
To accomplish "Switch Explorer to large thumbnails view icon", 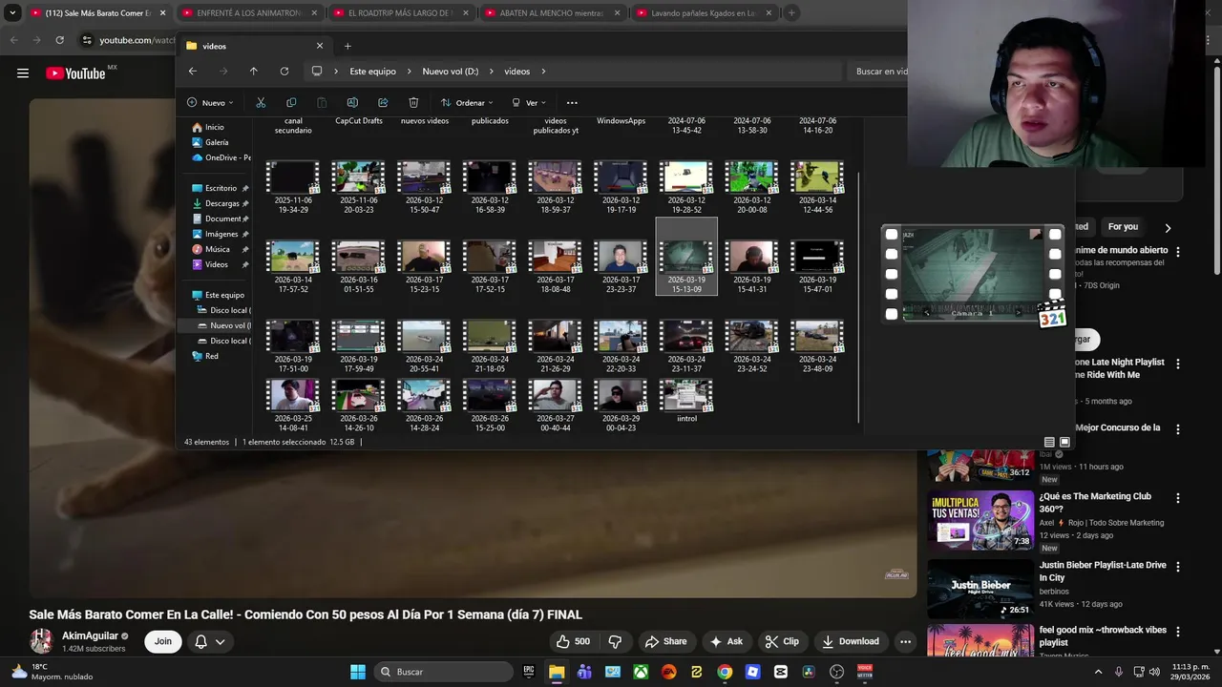I will point(1064,443).
